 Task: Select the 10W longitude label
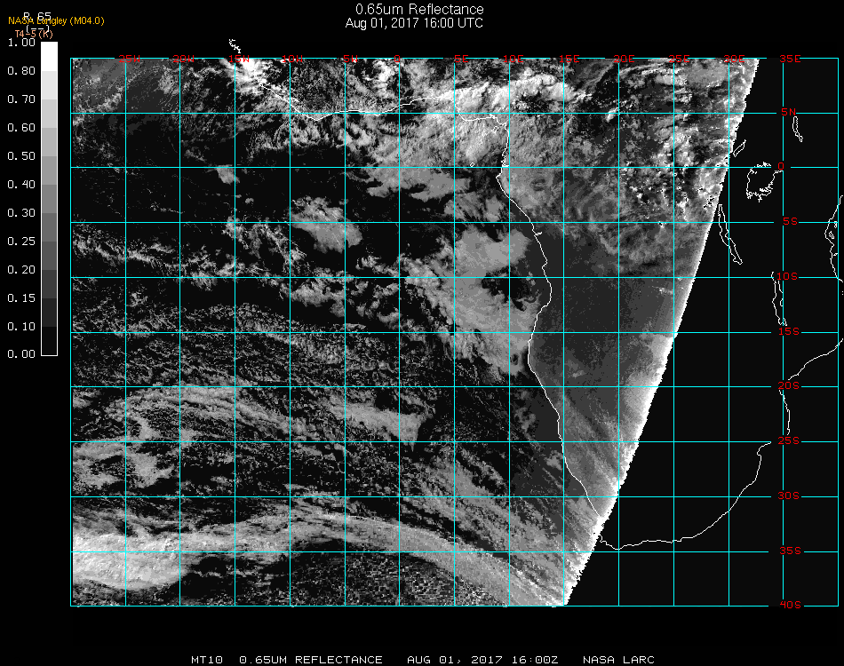pos(292,59)
